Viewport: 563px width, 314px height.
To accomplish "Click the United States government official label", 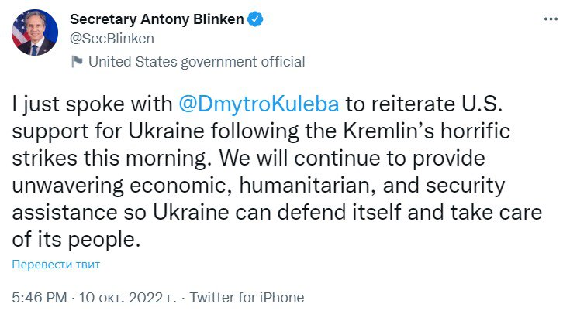I will click(x=197, y=62).
